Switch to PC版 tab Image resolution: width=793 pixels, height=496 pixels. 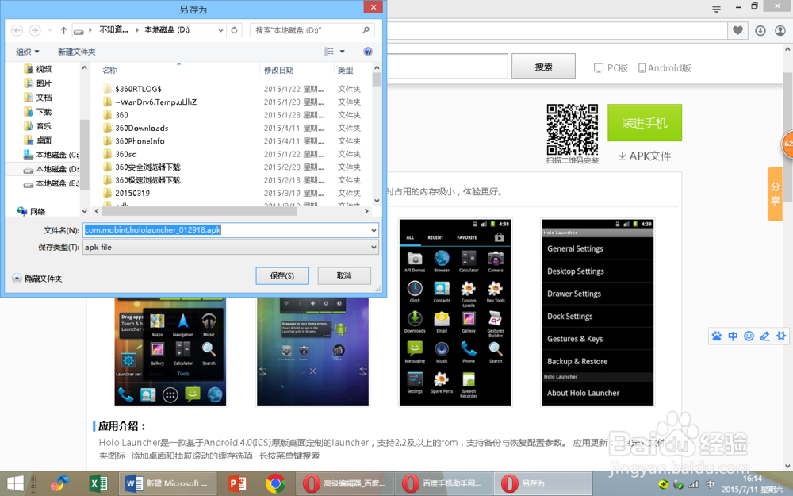coord(611,67)
